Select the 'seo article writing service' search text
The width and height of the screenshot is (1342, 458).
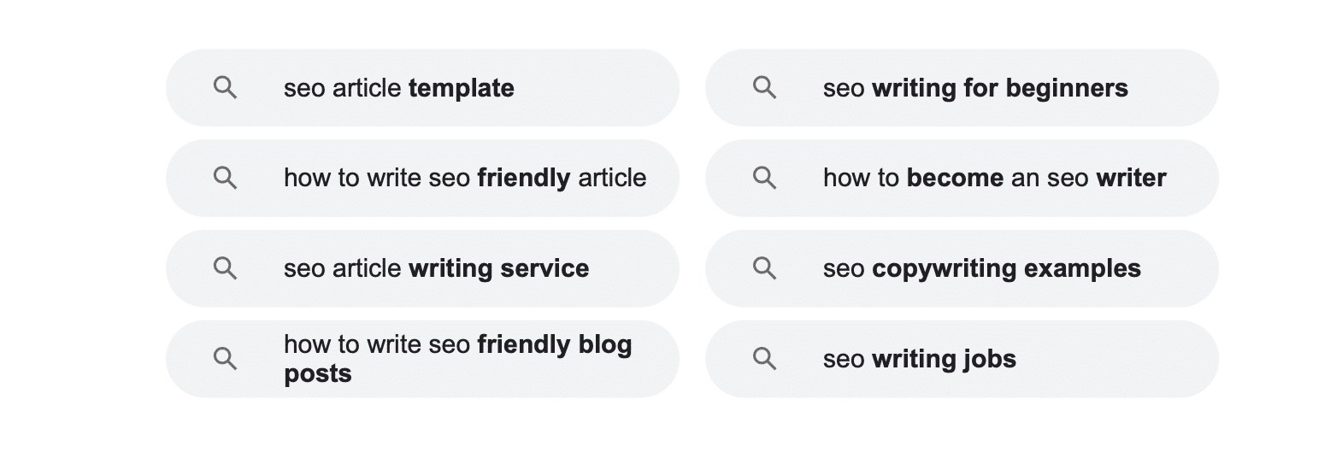[x=436, y=268]
